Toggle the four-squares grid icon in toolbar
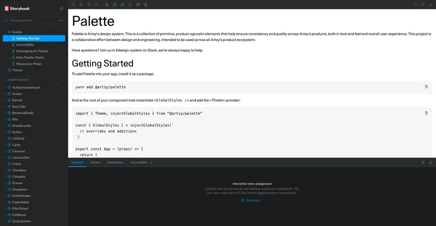The image size is (436, 226). (107, 4)
